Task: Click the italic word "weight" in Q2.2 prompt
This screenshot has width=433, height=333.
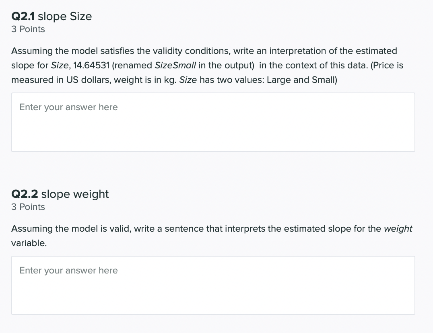Action: 398,228
